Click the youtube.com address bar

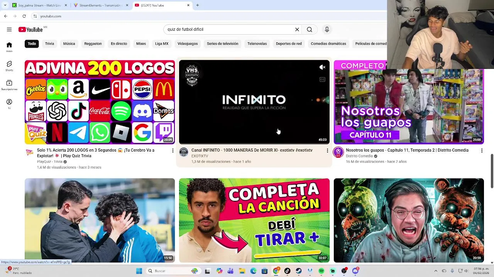click(208, 16)
